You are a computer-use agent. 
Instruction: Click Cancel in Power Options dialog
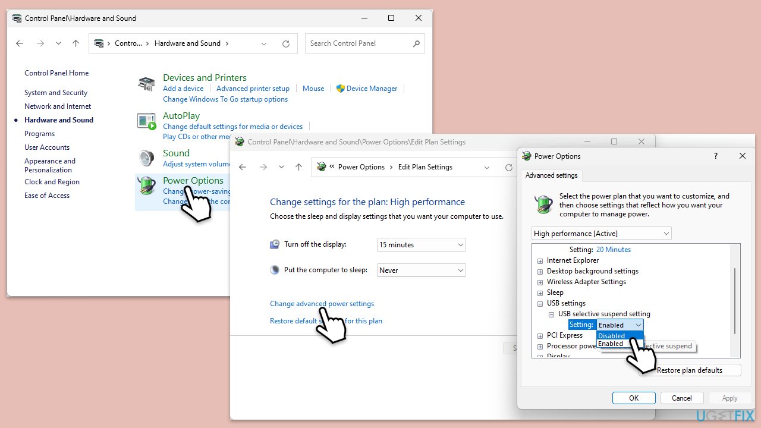click(x=682, y=398)
